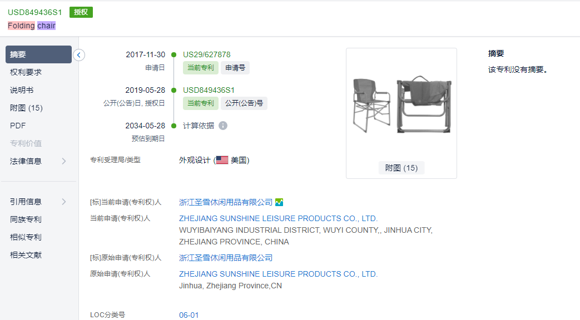Click the 申请日 label
This screenshot has height=320, width=580.
pos(155,68)
